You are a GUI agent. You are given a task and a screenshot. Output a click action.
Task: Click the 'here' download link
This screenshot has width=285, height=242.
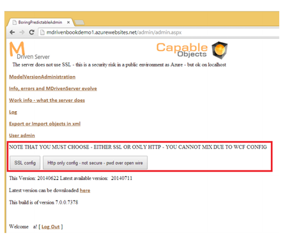coord(85,190)
